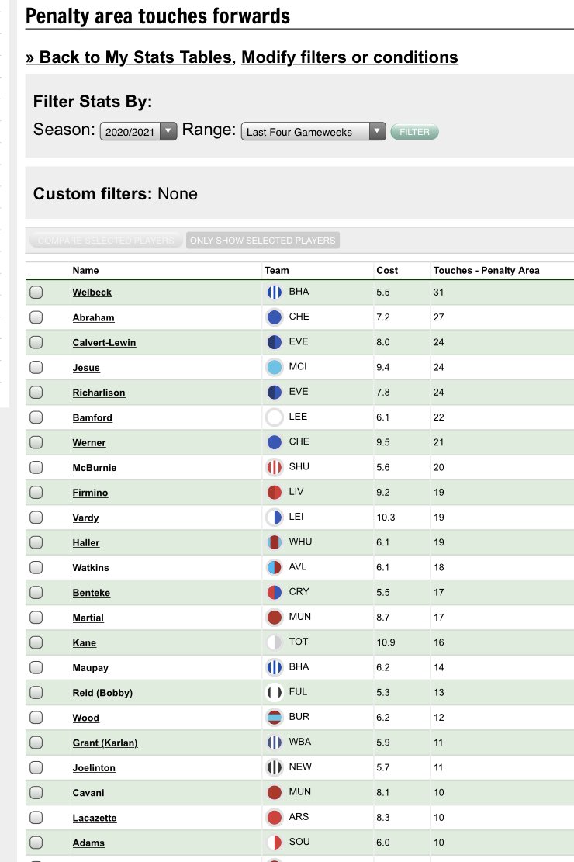Open Grant (Karlan) player link

pyautogui.click(x=105, y=743)
